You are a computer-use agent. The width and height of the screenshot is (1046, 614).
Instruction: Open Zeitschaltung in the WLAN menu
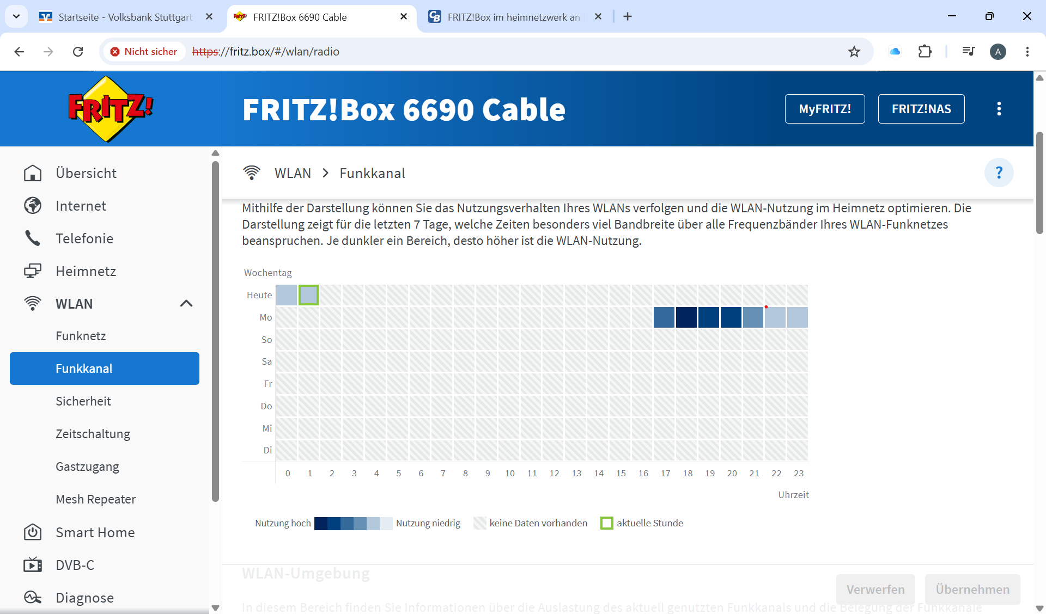pos(93,434)
